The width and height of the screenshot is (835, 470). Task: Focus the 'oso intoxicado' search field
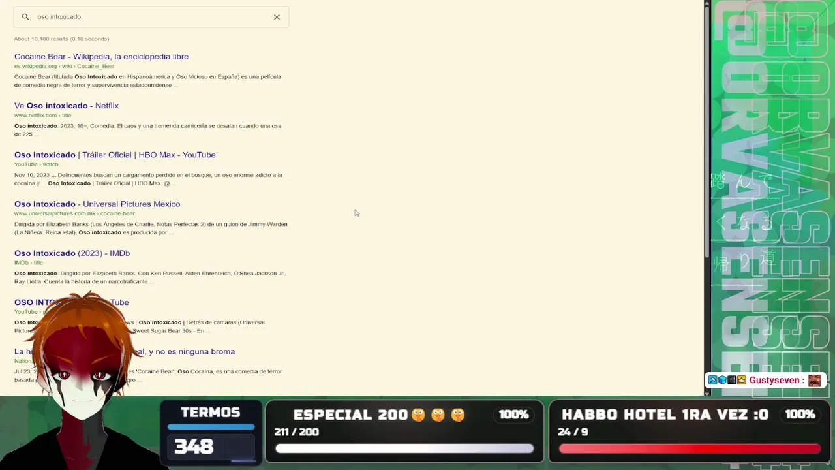pos(151,17)
